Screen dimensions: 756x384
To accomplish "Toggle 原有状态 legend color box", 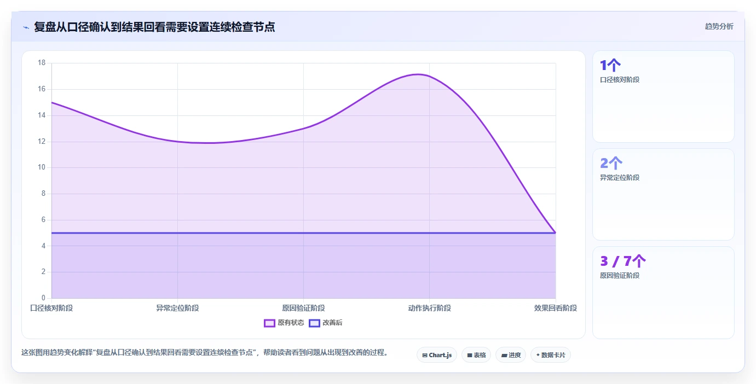I will 269,323.
